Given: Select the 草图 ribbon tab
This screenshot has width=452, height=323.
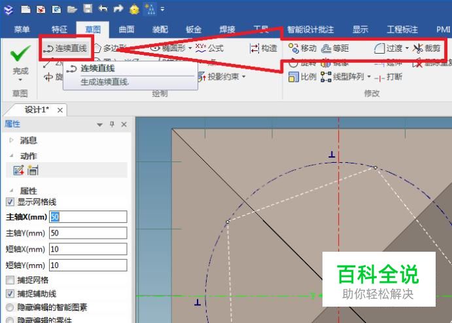Looking at the screenshot, I should [93, 29].
